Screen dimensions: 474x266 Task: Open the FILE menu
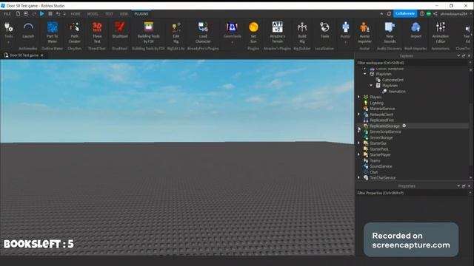pos(7,14)
